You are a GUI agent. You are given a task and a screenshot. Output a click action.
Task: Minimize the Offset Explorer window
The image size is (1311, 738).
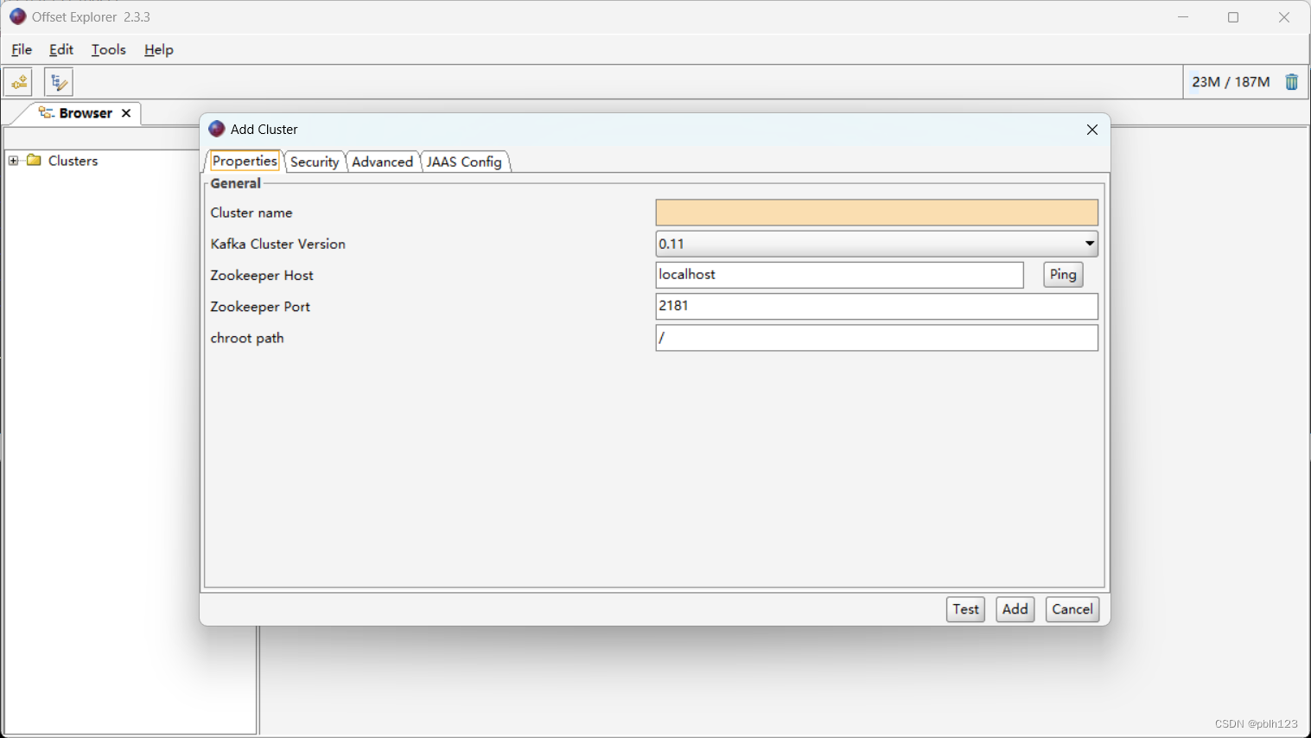coord(1183,17)
